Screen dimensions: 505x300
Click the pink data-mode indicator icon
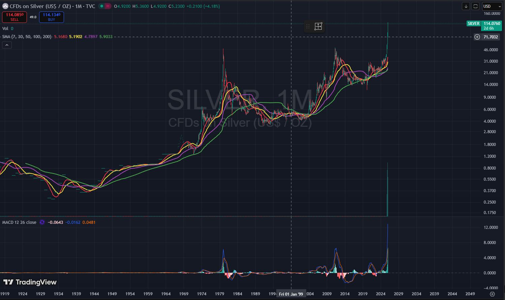108,6
